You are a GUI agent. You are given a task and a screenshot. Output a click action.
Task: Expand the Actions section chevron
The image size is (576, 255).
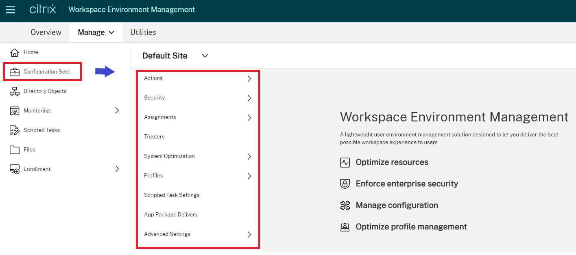click(x=249, y=79)
